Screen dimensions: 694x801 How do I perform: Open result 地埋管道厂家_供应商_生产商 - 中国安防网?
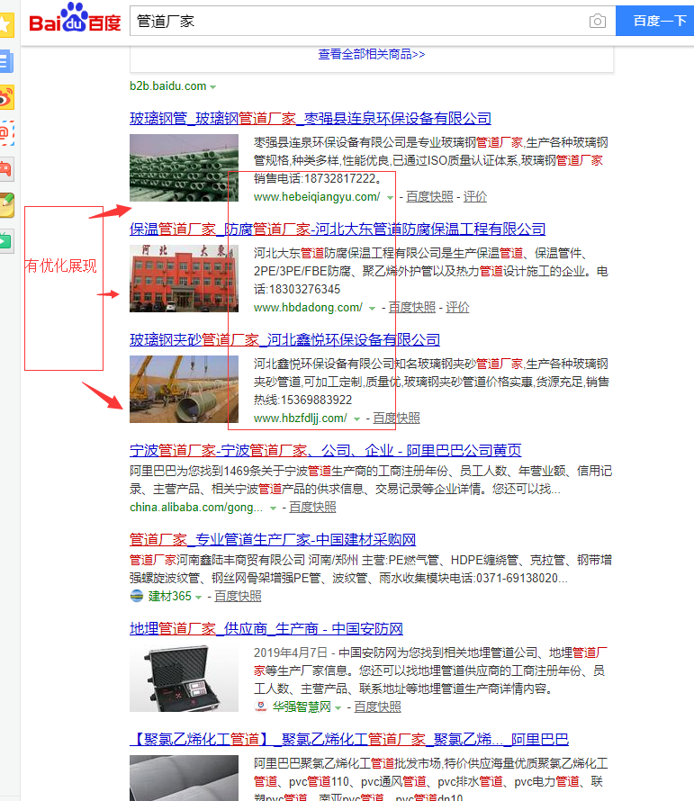coord(266,628)
